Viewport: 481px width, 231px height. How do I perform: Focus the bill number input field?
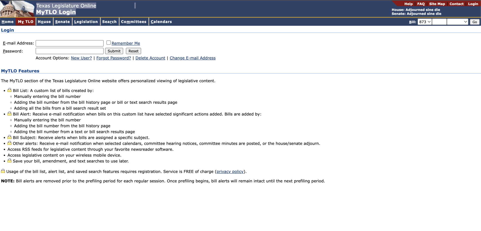[439, 22]
